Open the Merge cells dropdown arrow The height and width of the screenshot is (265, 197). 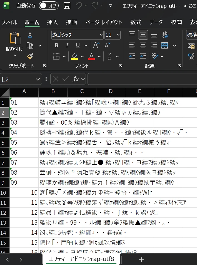pos(174,46)
